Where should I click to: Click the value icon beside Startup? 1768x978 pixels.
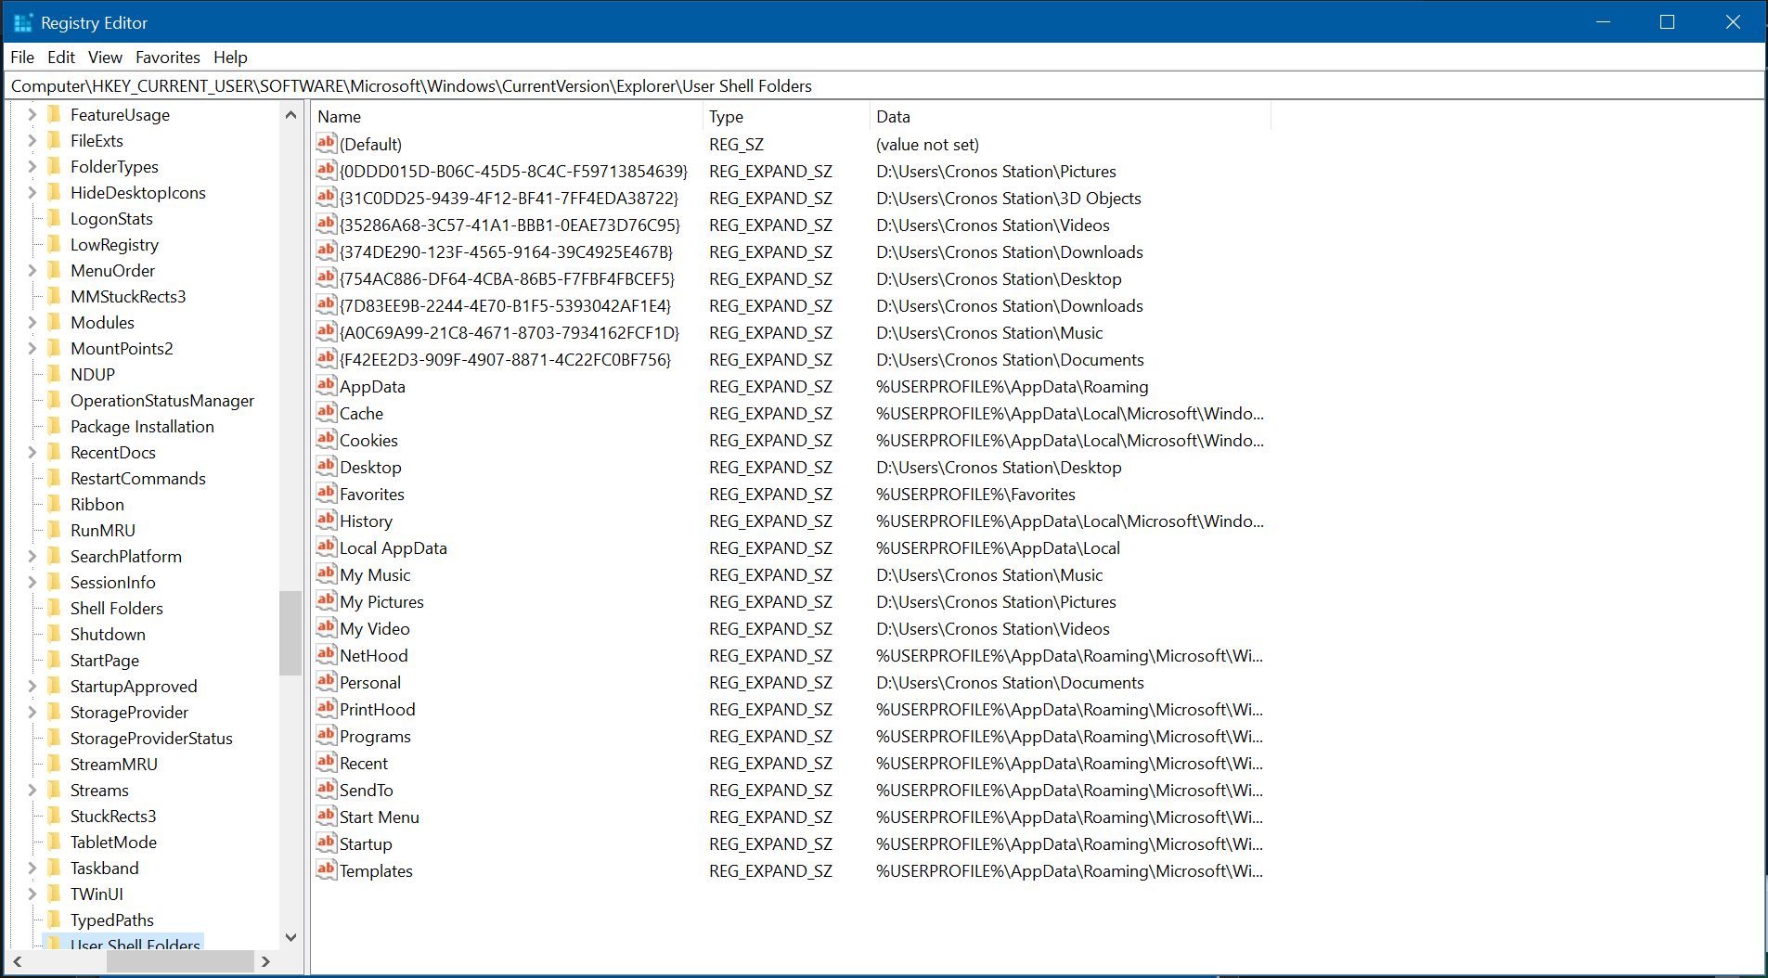(326, 843)
